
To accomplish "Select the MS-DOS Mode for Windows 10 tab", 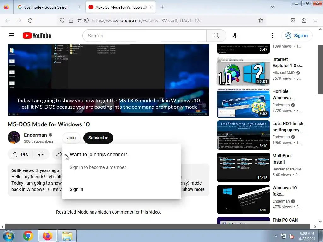I will click(x=120, y=7).
